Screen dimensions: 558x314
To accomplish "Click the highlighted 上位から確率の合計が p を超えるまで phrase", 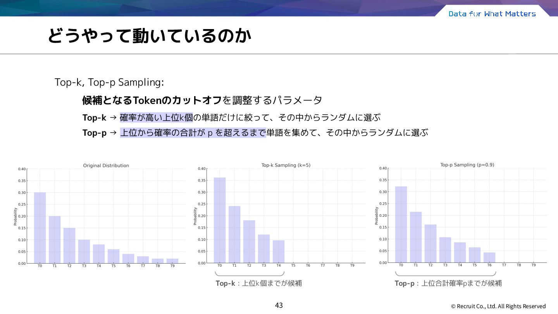I will (x=193, y=133).
